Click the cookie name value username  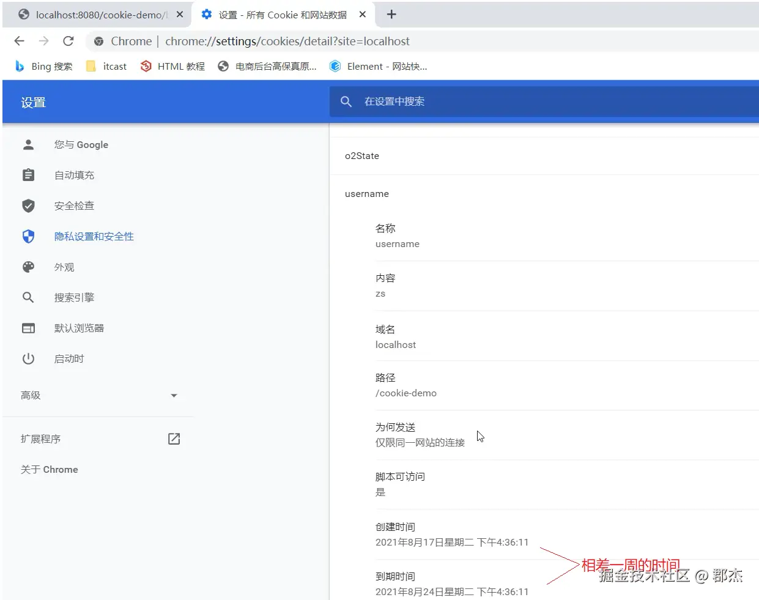coord(398,243)
